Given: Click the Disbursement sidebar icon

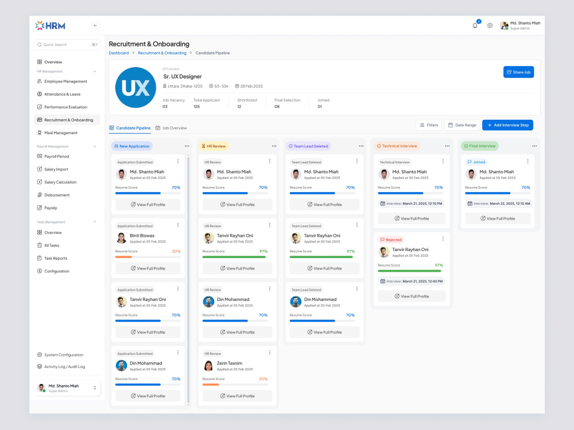Looking at the screenshot, I should pos(40,195).
